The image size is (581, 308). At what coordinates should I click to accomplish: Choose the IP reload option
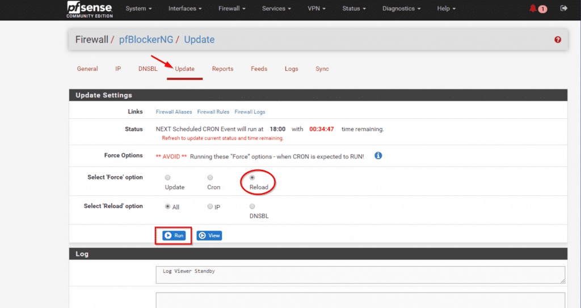click(210, 206)
